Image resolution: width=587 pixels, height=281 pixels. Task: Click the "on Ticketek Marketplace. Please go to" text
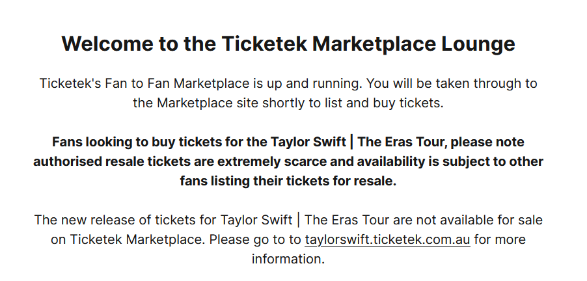176,239
